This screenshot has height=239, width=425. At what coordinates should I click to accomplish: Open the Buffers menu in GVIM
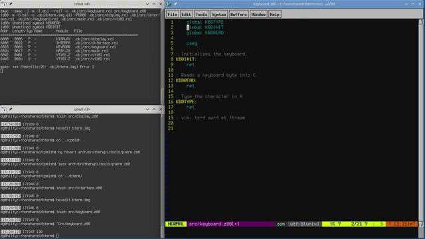(238, 15)
